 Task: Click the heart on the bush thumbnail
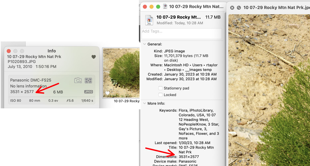click(107, 93)
